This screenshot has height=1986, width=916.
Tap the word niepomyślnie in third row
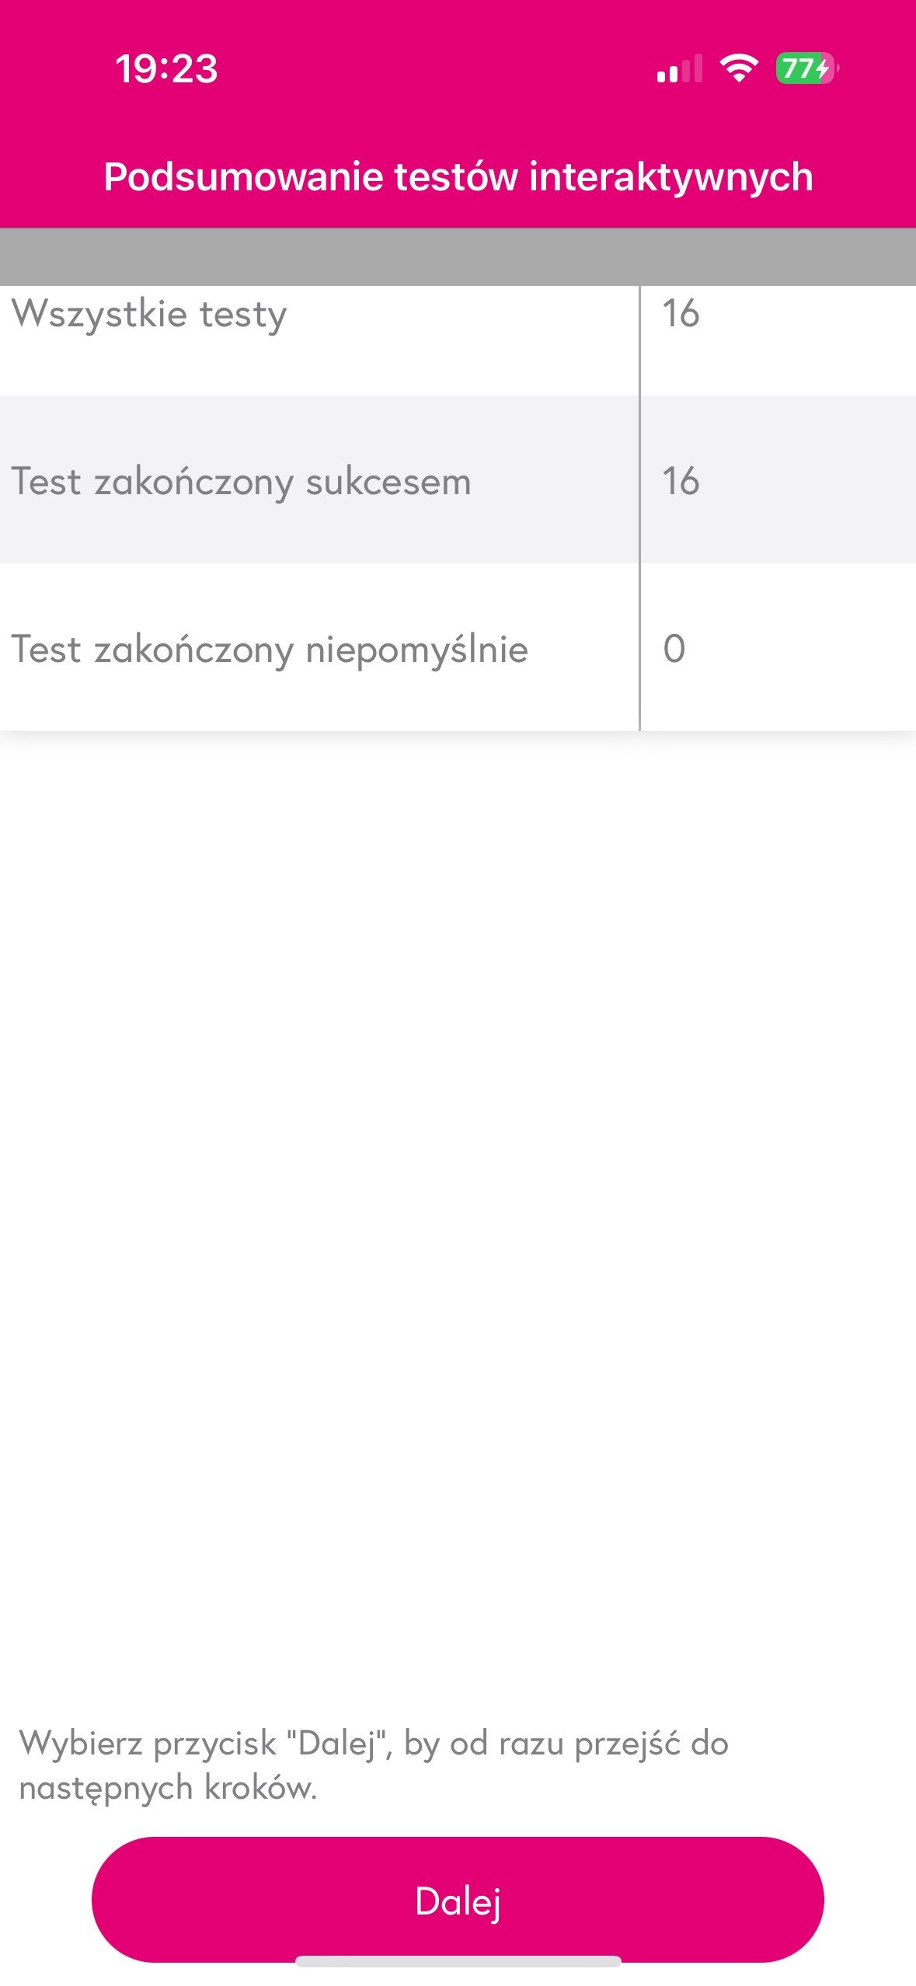click(x=417, y=650)
